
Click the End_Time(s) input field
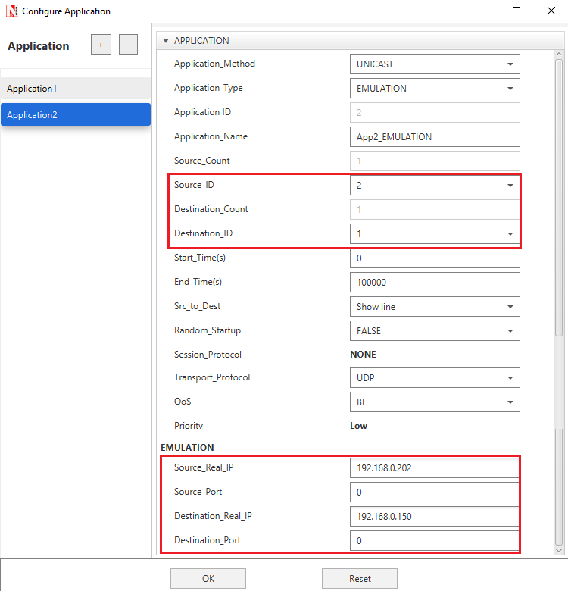[435, 283]
